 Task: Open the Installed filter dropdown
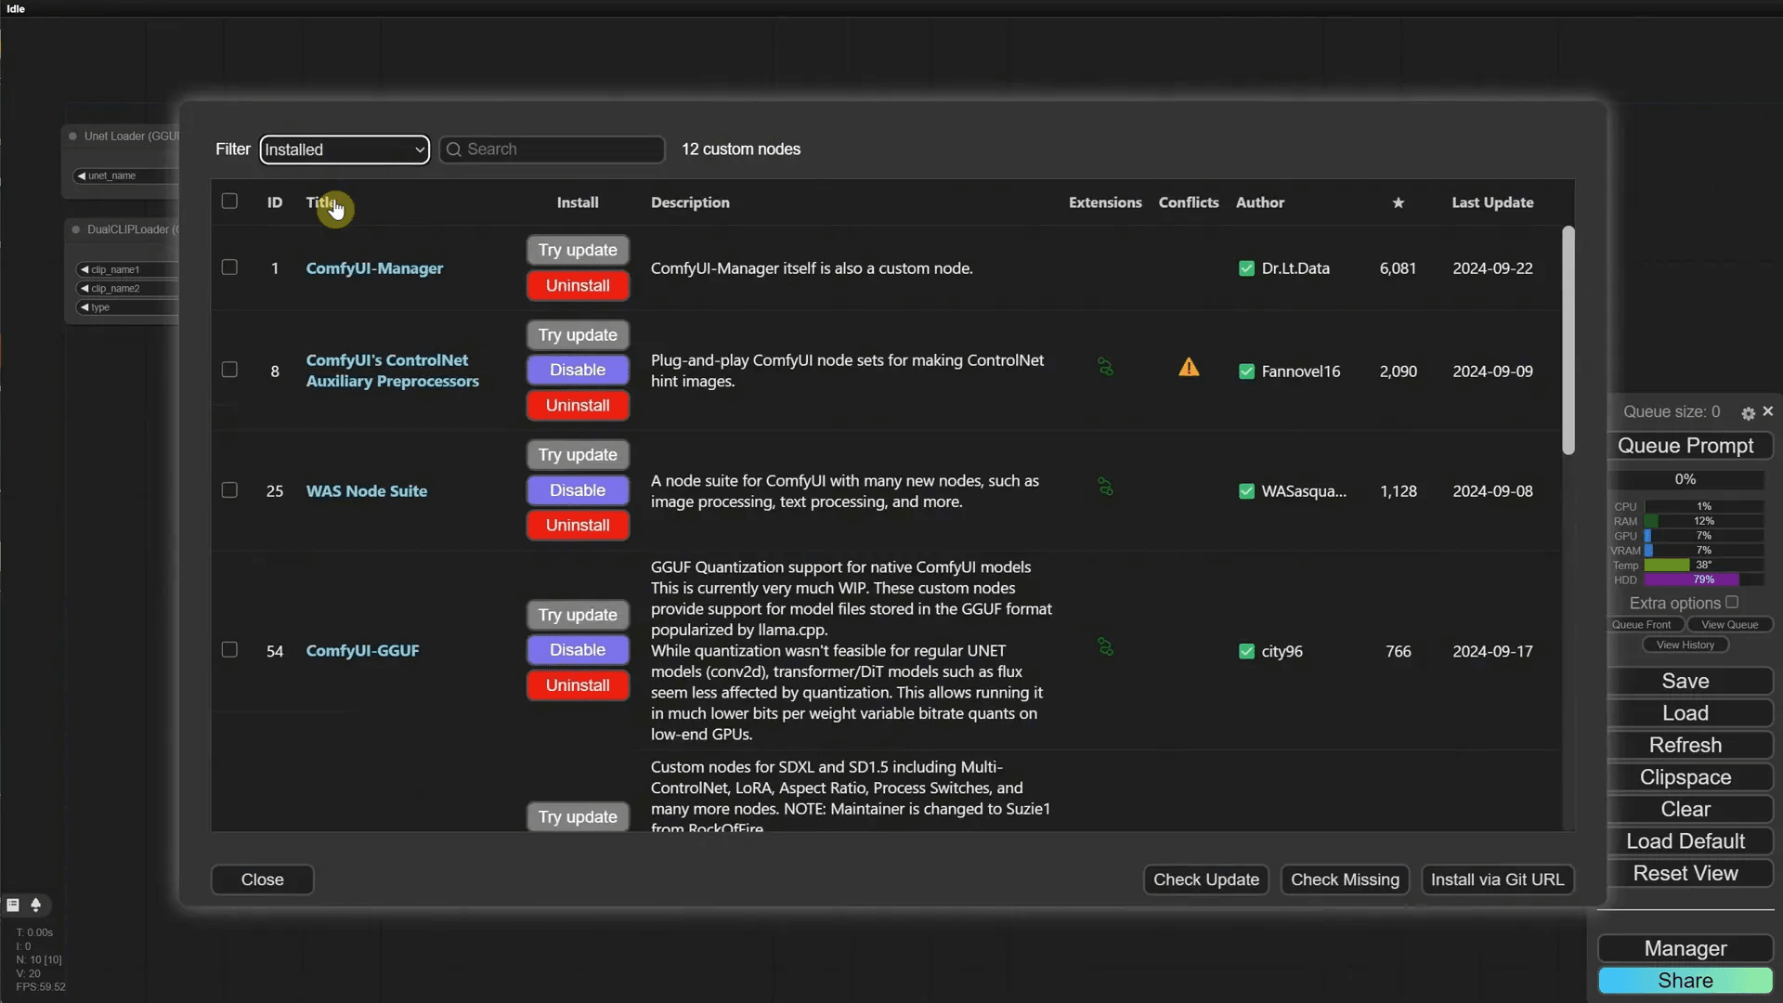[345, 150]
